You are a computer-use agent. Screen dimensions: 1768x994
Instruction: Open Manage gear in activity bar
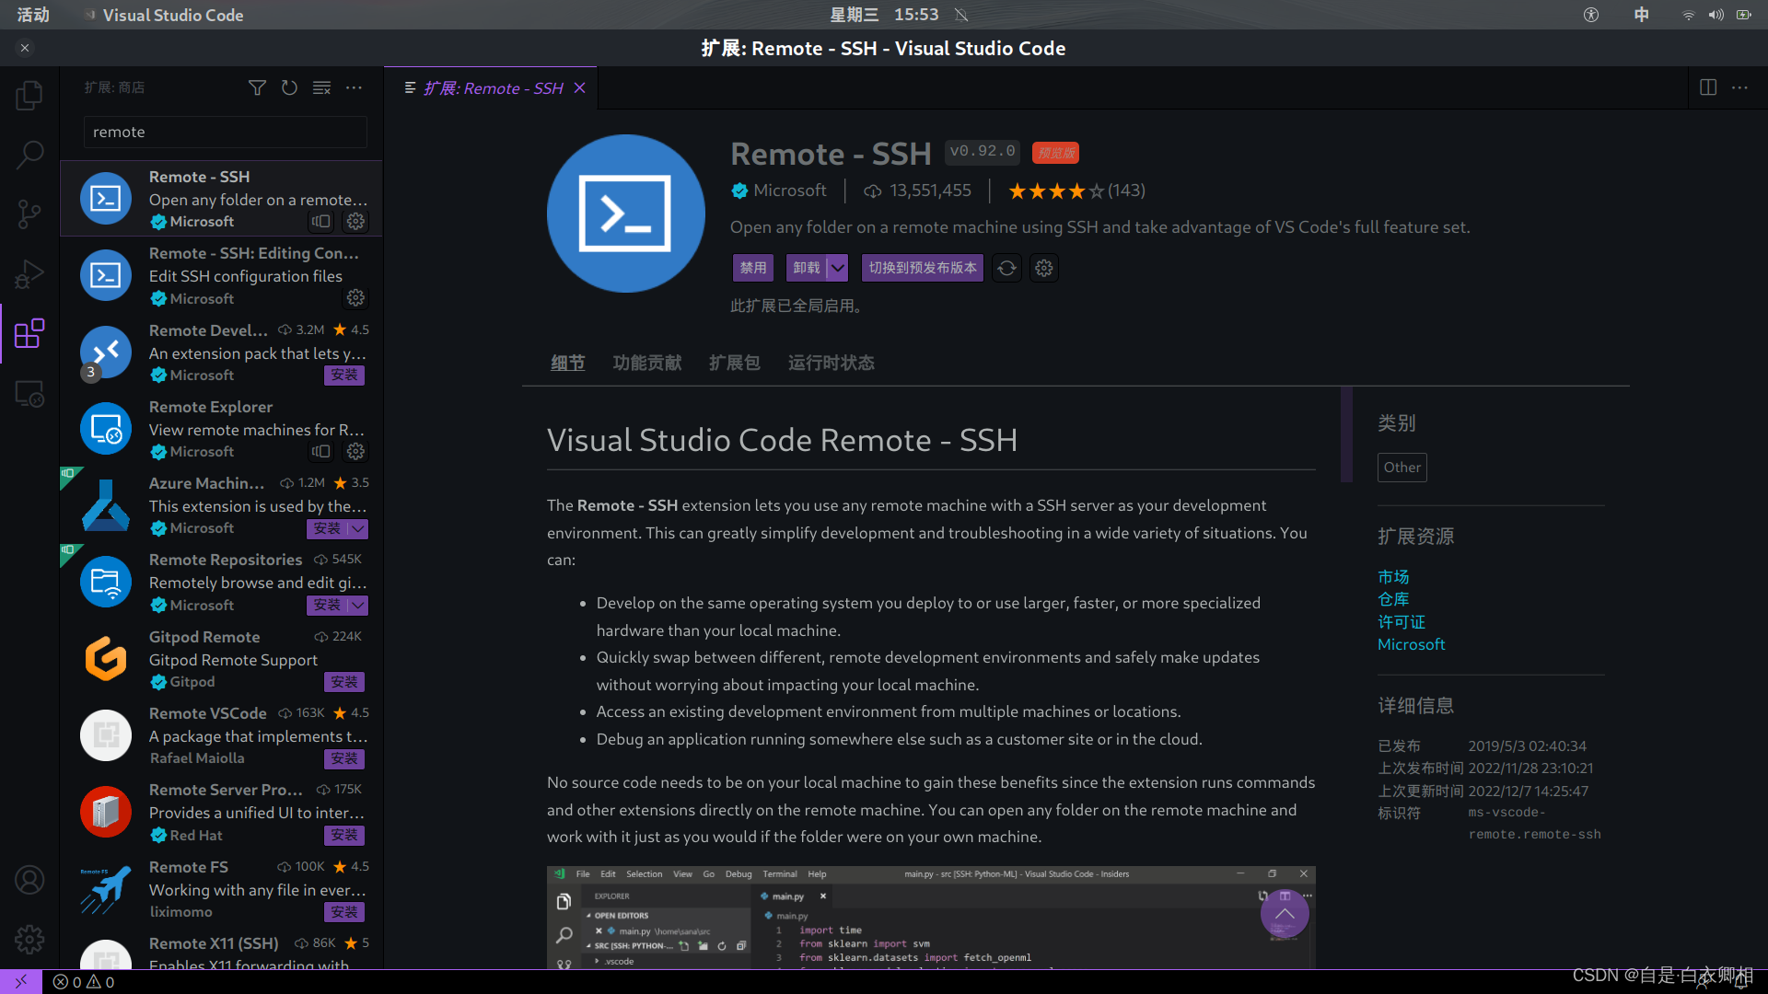click(29, 940)
